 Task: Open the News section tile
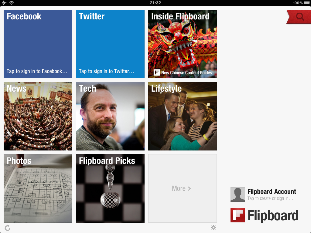coord(38,116)
